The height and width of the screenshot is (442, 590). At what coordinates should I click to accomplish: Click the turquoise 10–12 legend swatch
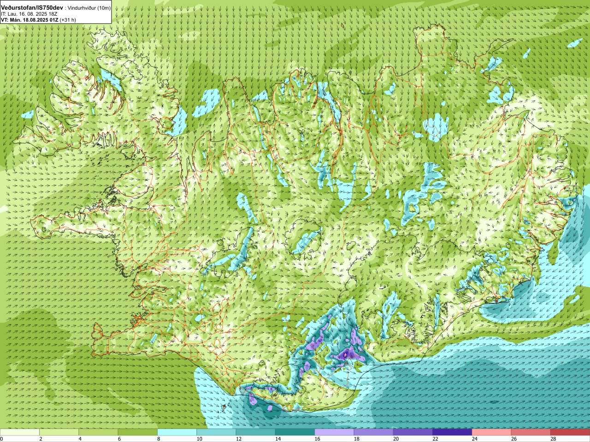pos(216,432)
